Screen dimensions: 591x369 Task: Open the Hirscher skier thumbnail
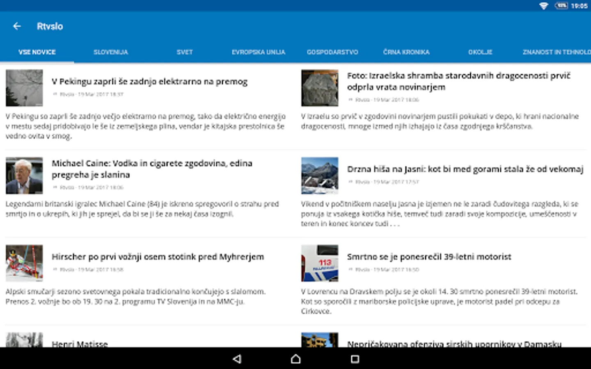[x=24, y=263]
